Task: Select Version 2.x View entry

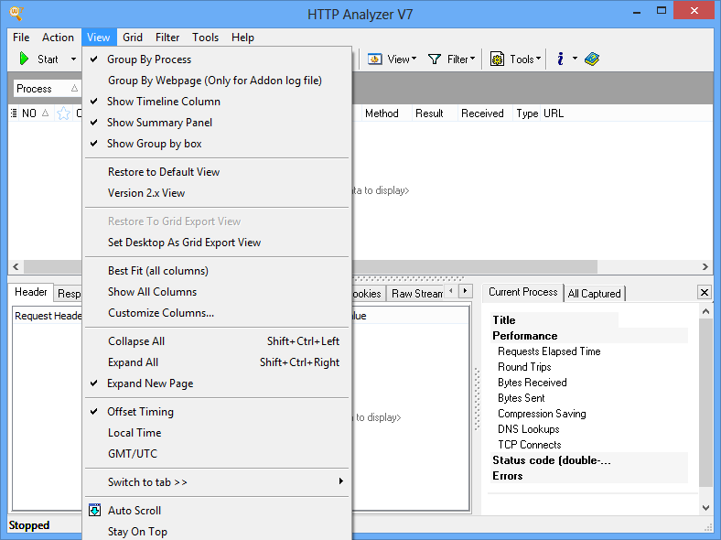Action: 217,193
